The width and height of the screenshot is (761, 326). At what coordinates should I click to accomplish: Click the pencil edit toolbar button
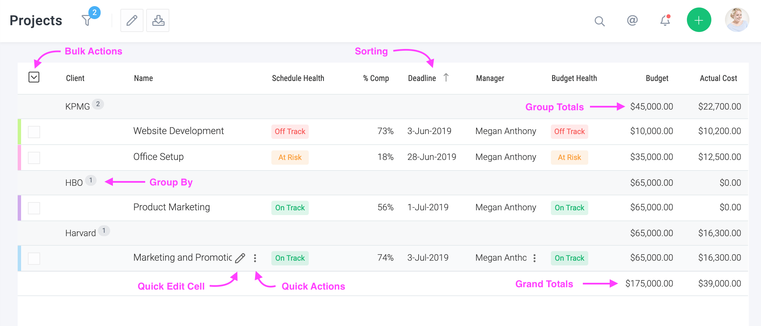coord(132,20)
